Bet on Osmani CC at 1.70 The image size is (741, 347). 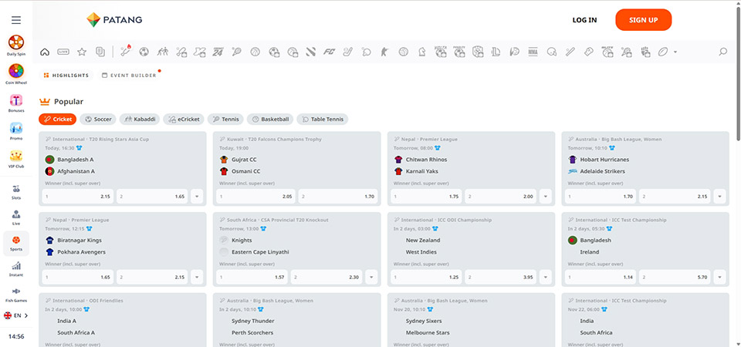pyautogui.click(x=338, y=197)
